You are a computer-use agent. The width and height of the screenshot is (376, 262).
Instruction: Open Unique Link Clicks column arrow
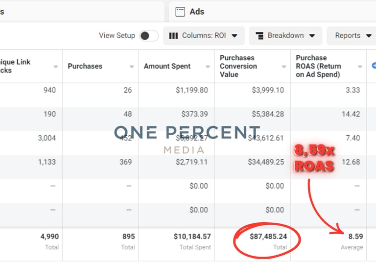pyautogui.click(x=55, y=67)
